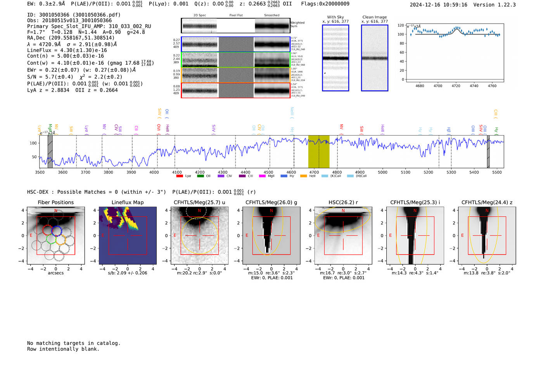Click the ID: 3001050366 text line
543x370 pixels.
[x=74, y=15]
